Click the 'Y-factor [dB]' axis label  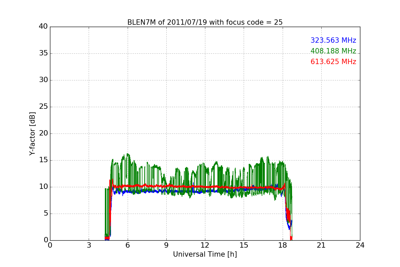[32, 133]
